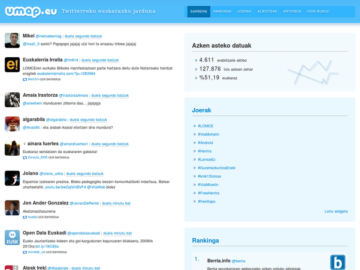Click the @VilaWeb mention
The image size is (360, 270).
point(96,187)
